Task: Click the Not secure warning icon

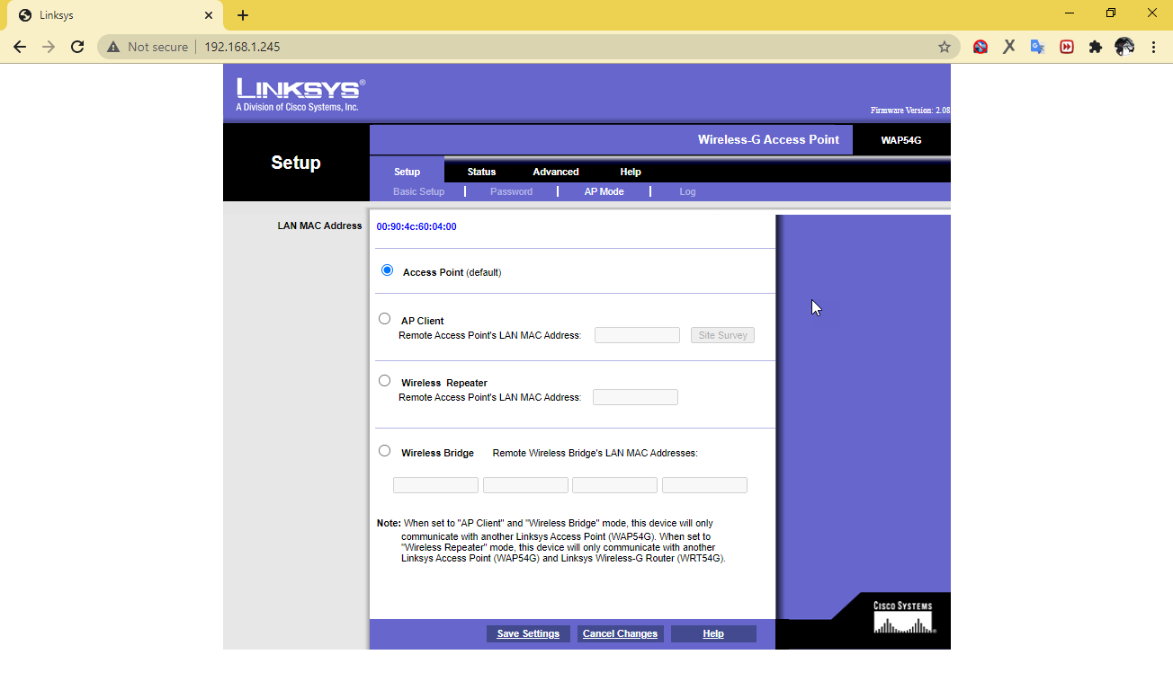Action: tap(113, 47)
